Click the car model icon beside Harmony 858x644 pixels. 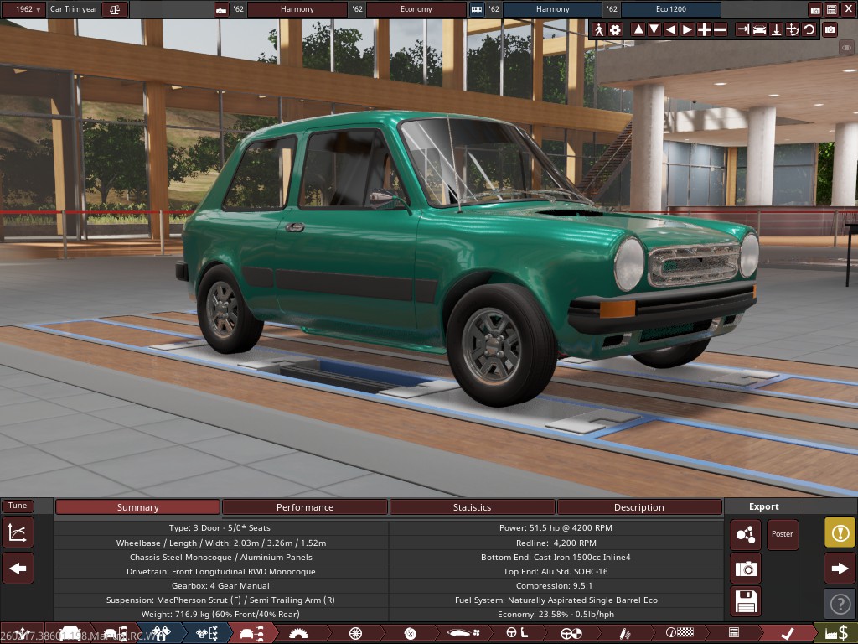click(221, 9)
